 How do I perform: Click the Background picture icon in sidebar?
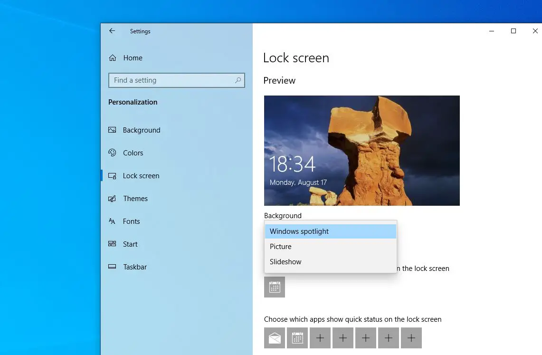(112, 130)
